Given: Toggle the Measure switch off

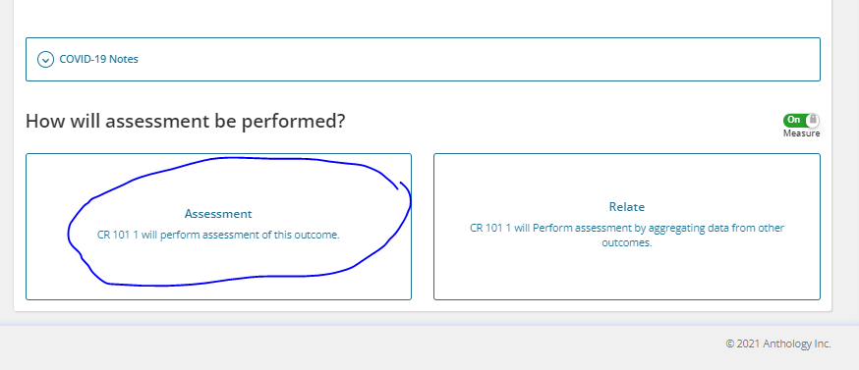Looking at the screenshot, I should pyautogui.click(x=801, y=120).
